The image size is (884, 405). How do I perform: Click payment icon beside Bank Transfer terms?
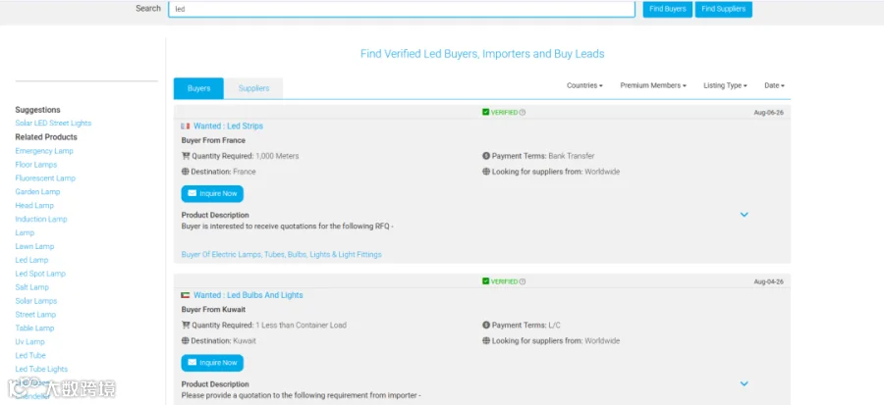pyautogui.click(x=486, y=156)
